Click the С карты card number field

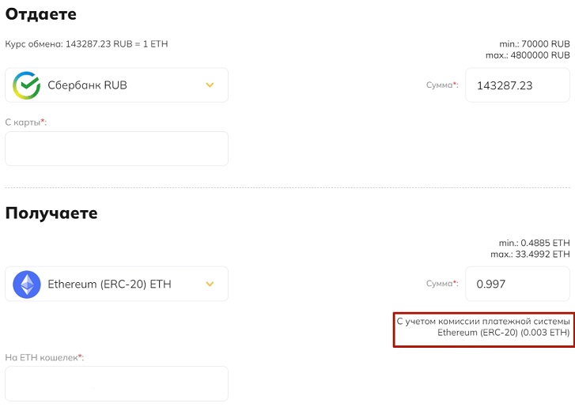116,149
